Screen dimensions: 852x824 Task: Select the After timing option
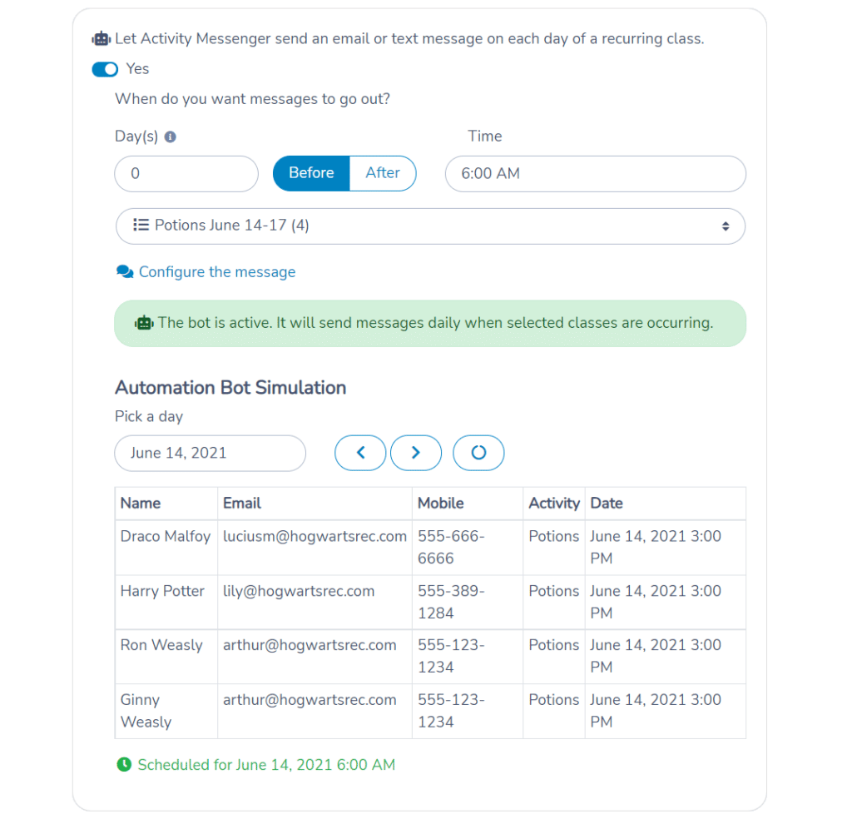pos(383,173)
